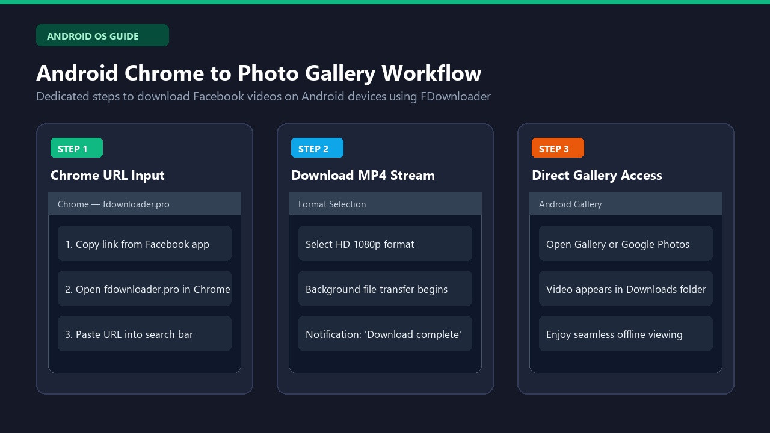Select '2. Open fdownloader.pro in Chrome' item
Image resolution: width=770 pixels, height=433 pixels.
(x=144, y=289)
